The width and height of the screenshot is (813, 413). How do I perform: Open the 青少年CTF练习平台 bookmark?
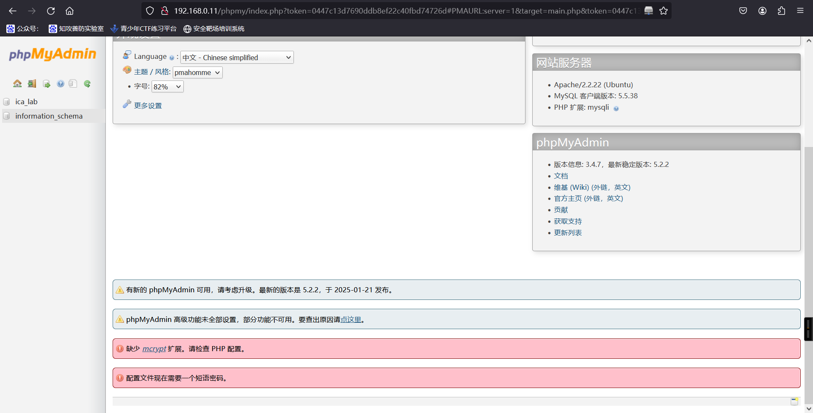click(143, 29)
